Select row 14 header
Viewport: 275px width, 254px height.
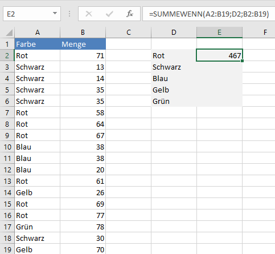click(7, 192)
